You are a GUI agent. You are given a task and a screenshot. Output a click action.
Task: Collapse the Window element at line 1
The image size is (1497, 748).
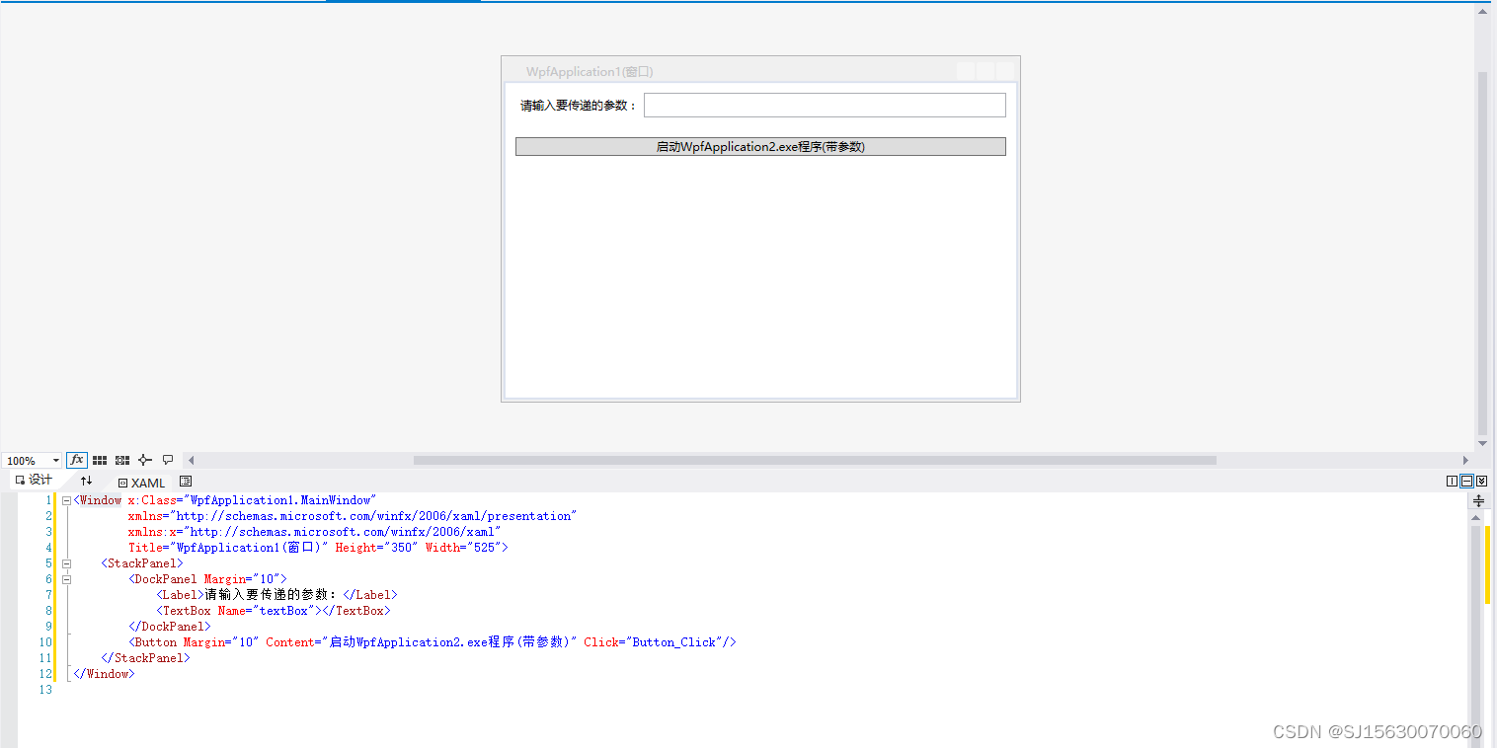(64, 500)
